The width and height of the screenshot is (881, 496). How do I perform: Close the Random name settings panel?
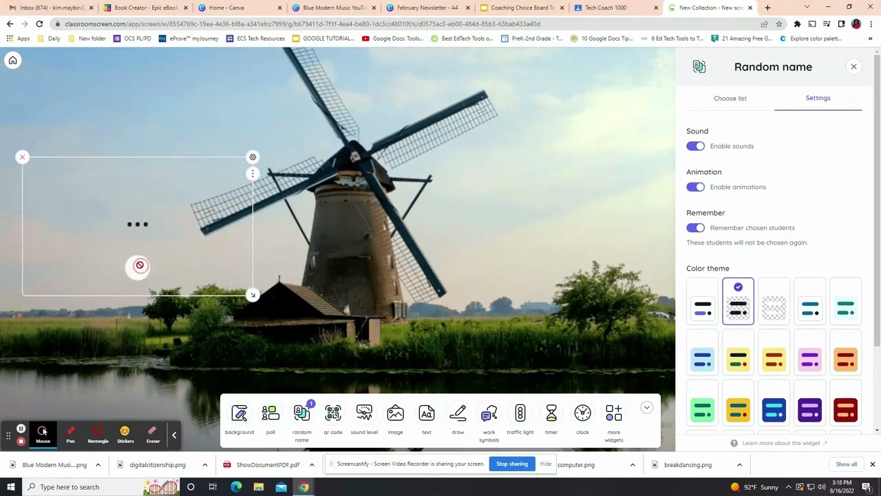click(853, 67)
